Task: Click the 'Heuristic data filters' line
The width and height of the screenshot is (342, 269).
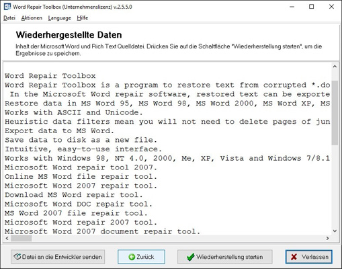Action: [167, 122]
